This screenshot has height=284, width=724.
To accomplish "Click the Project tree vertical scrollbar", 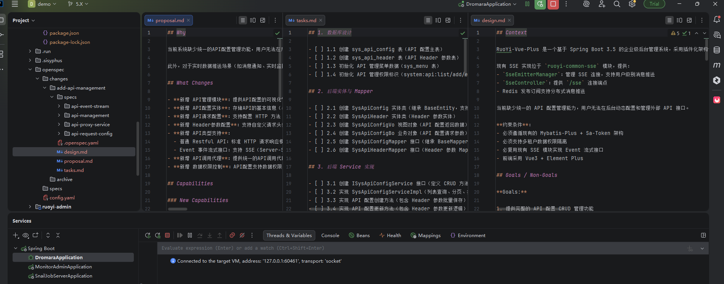I will click(x=138, y=149).
